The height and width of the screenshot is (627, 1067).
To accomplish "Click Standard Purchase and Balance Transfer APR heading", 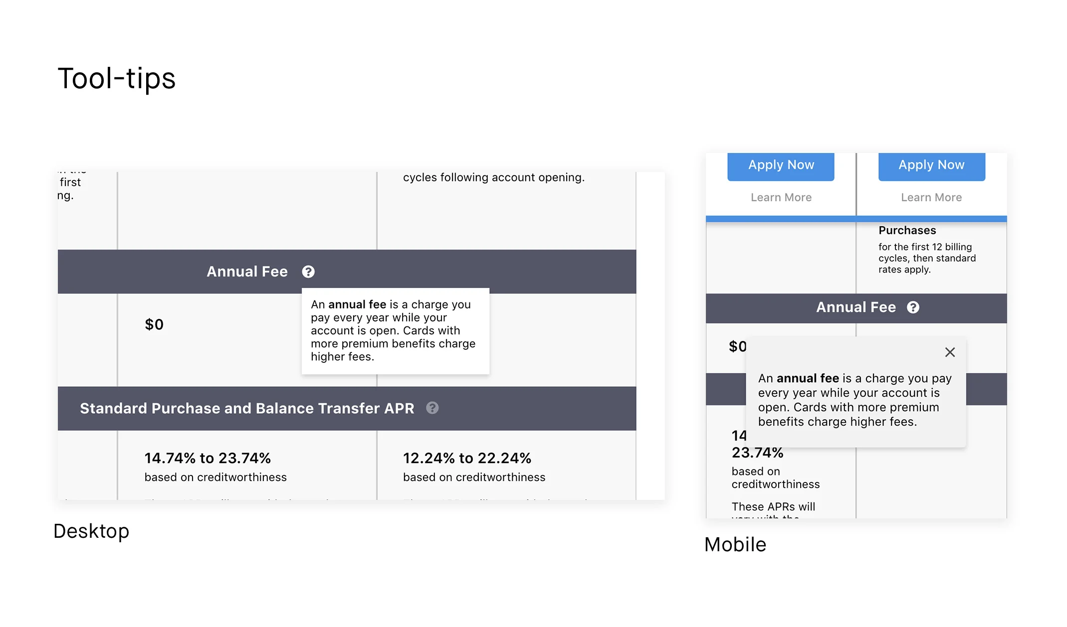I will 247,408.
